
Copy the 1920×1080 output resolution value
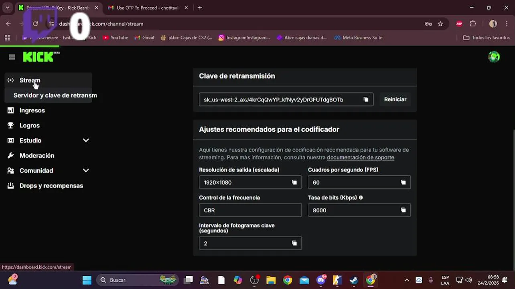click(x=294, y=182)
